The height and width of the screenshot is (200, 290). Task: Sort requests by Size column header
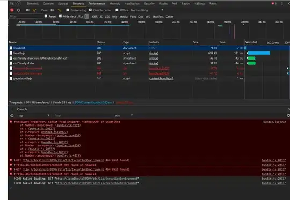[205, 42]
